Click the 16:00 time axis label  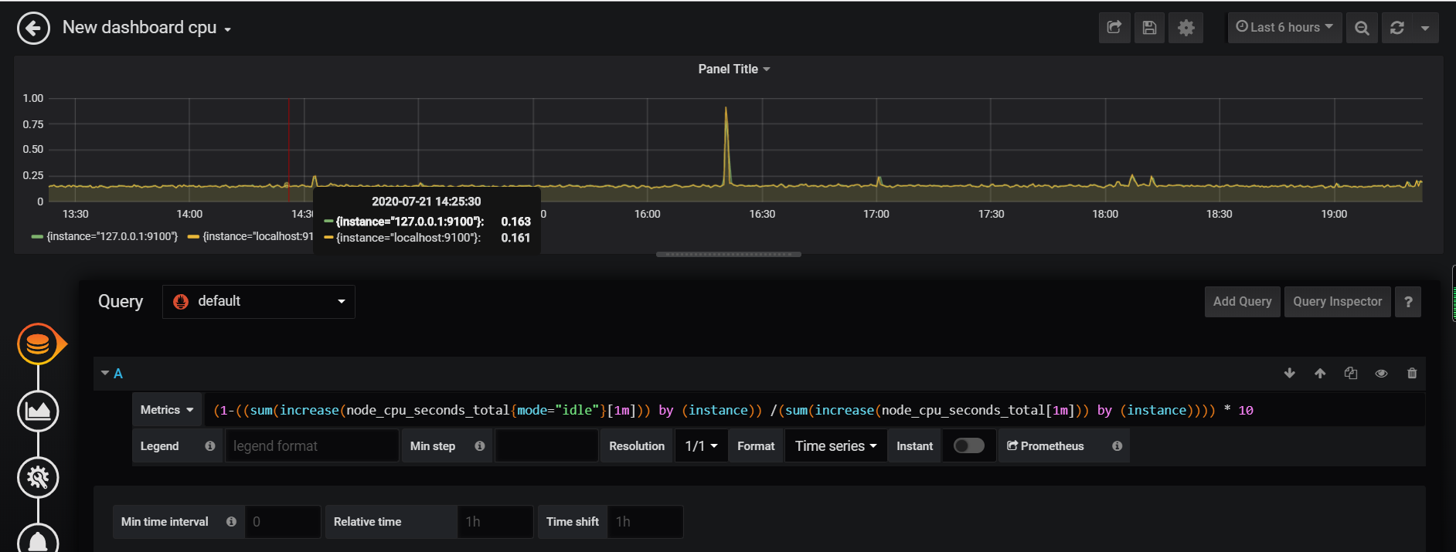pos(648,214)
